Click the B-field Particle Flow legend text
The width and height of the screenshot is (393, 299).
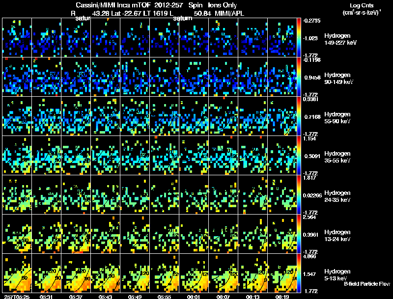pos(367,284)
